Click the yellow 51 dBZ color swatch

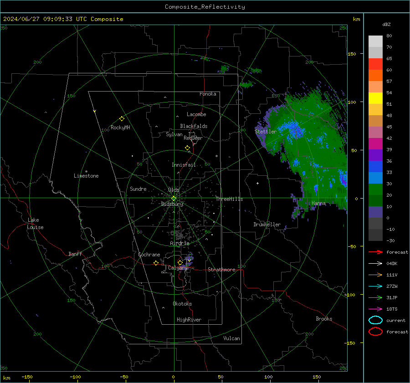pos(375,98)
